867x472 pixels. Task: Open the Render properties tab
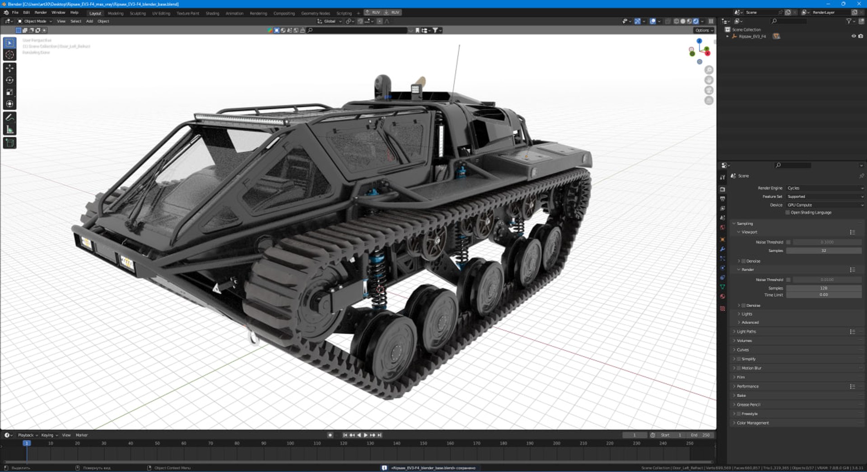(722, 190)
